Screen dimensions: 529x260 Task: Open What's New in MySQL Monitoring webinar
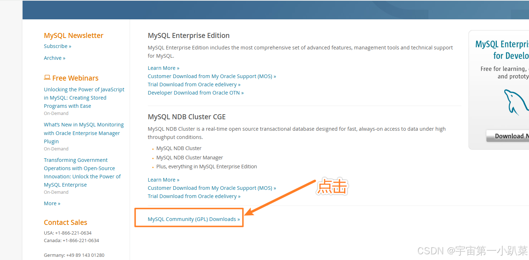click(84, 133)
